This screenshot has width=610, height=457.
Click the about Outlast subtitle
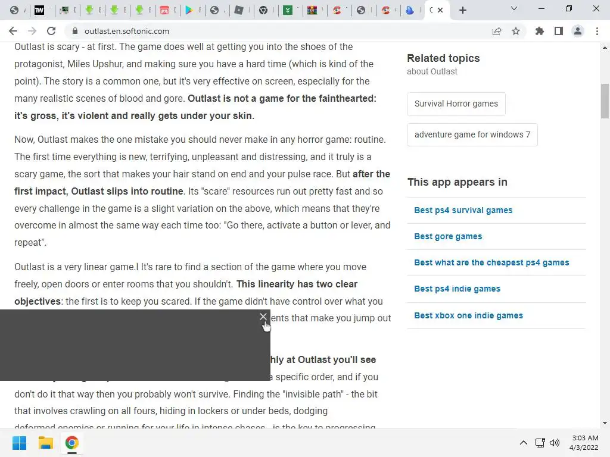click(432, 71)
